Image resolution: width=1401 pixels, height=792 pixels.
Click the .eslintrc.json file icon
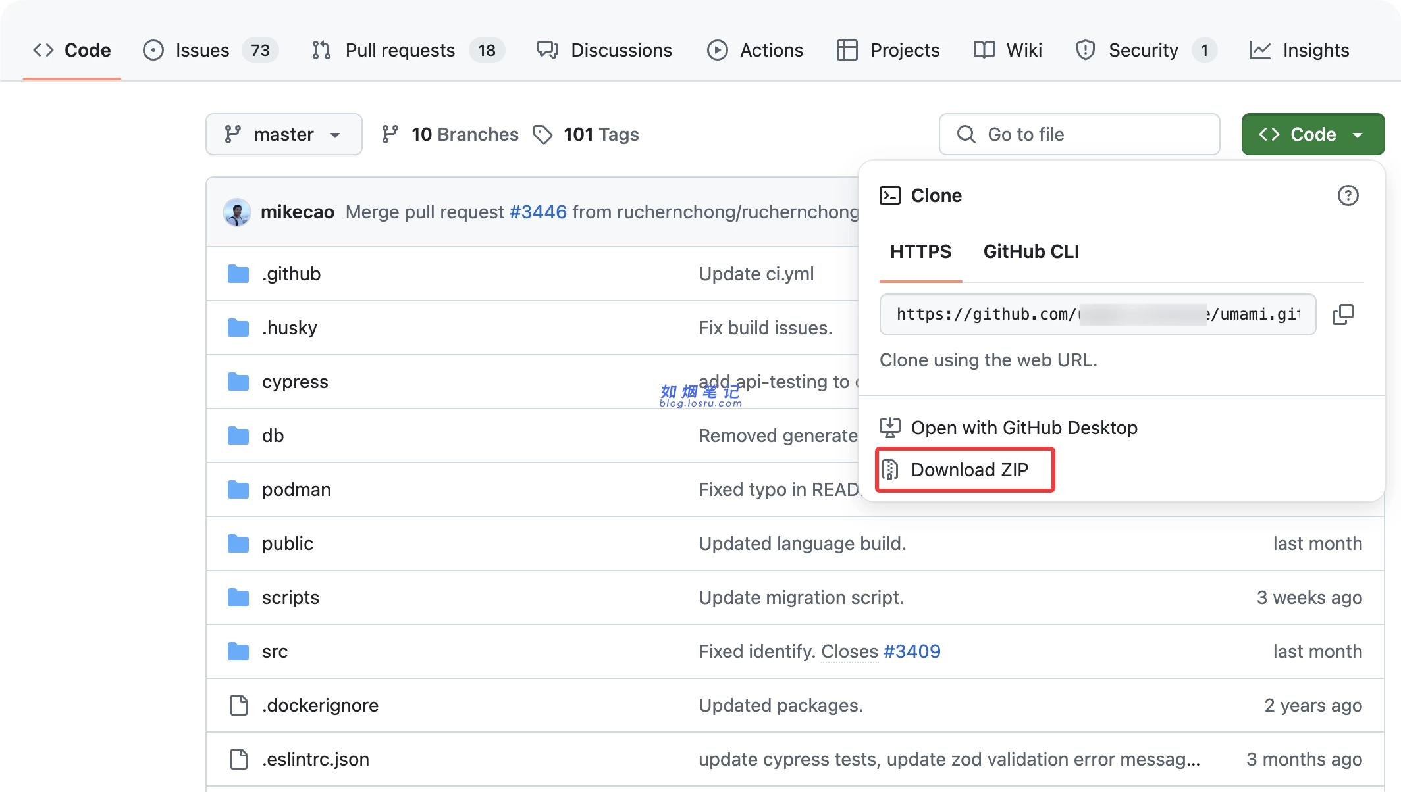tap(239, 759)
